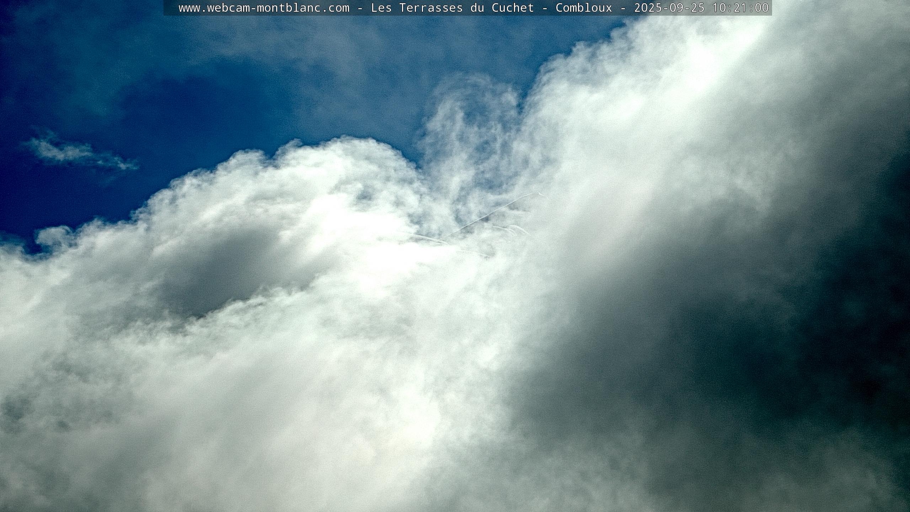910x512 pixels.
Task: Click the 'Les Terrasses du Cuchet' label
Action: (x=452, y=8)
